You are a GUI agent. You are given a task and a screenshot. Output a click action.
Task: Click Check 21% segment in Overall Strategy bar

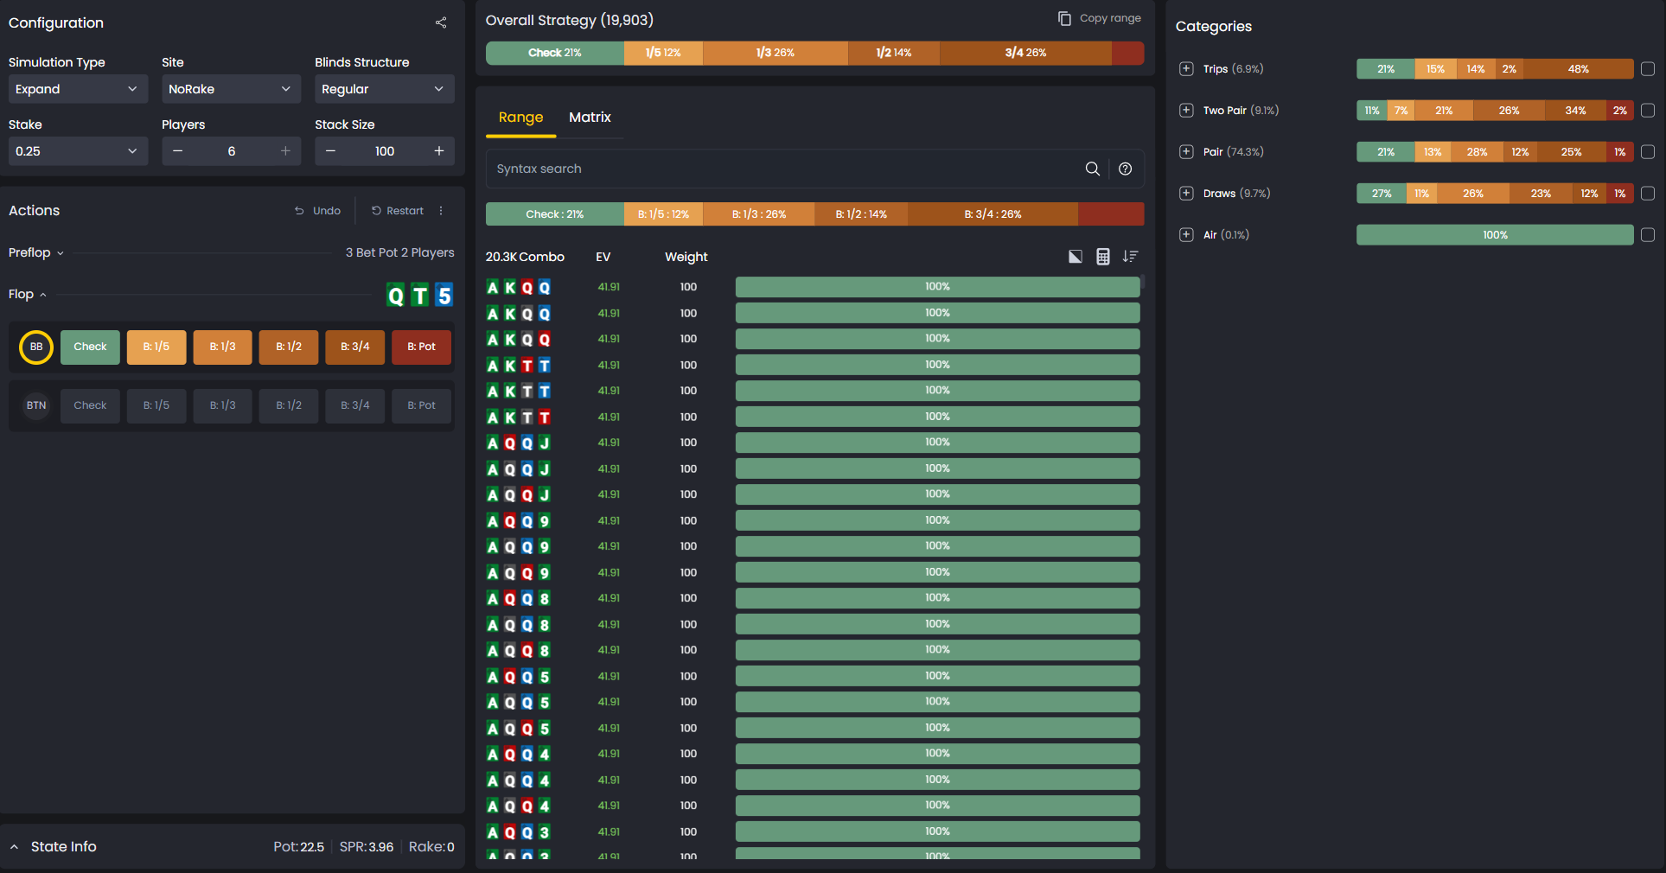555,53
